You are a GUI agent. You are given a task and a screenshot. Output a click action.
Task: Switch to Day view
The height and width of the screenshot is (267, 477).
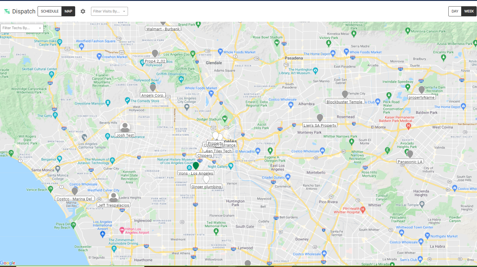pyautogui.click(x=455, y=11)
